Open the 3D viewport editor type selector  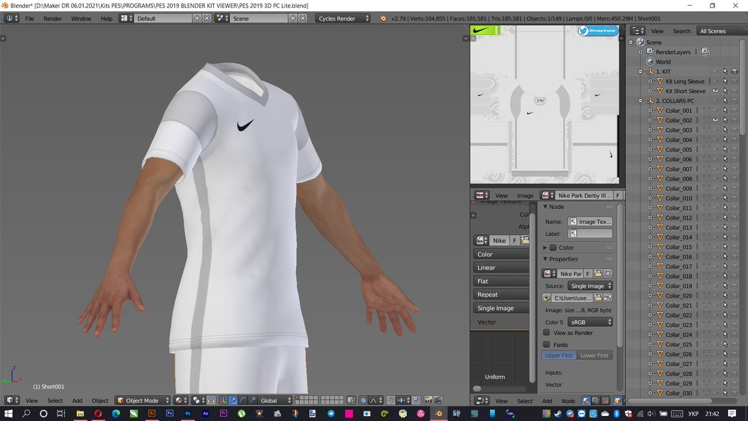[x=13, y=400]
